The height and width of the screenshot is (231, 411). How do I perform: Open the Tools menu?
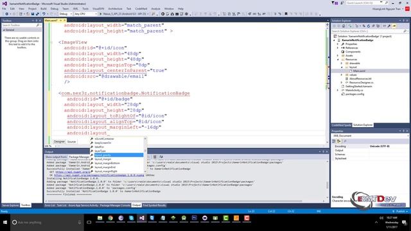85,8
